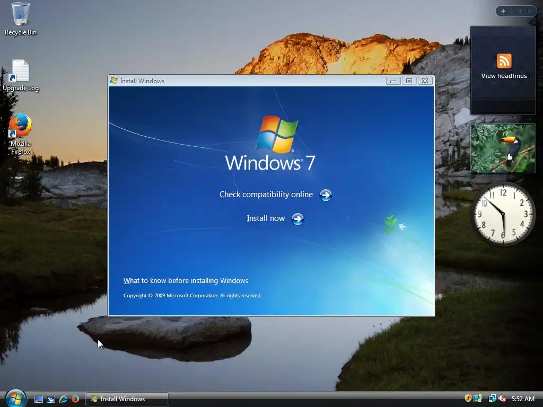This screenshot has height=407, width=543.
Task: Click the Install now arrow icon
Action: point(297,219)
